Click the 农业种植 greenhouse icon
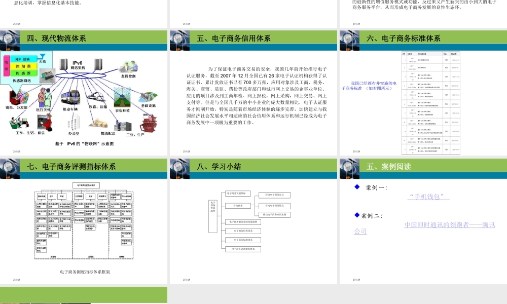The image size is (507, 304). 121,97
